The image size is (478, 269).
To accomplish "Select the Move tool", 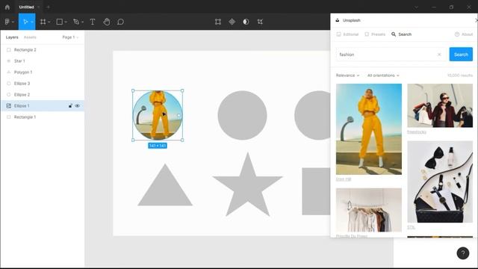I will click(25, 22).
